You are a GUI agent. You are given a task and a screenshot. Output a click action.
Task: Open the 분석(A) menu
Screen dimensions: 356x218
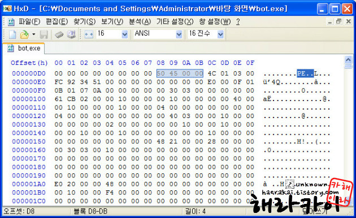click(x=140, y=22)
